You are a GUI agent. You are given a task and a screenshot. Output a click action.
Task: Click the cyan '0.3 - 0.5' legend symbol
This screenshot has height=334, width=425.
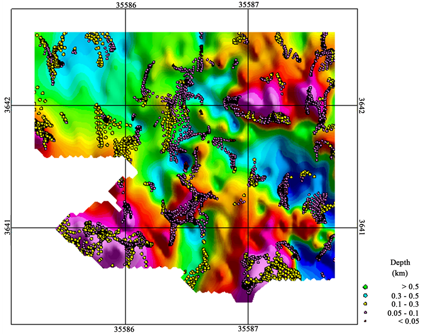pyautogui.click(x=366, y=295)
